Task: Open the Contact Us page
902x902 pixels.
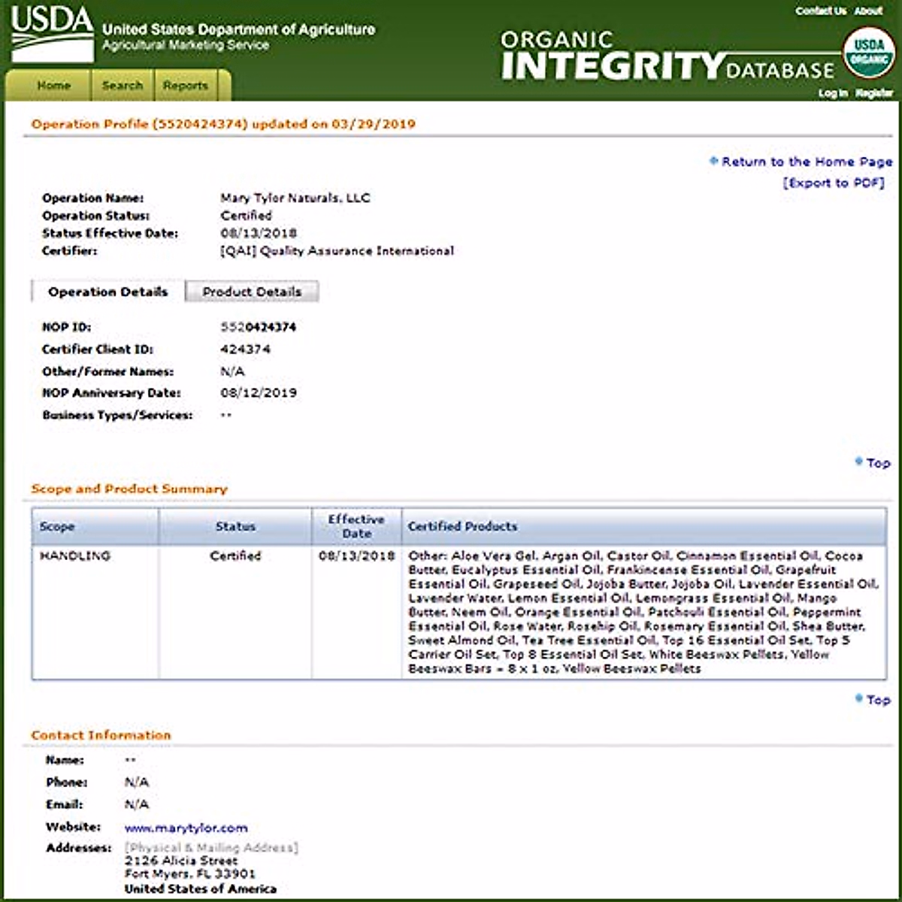Action: 820,11
